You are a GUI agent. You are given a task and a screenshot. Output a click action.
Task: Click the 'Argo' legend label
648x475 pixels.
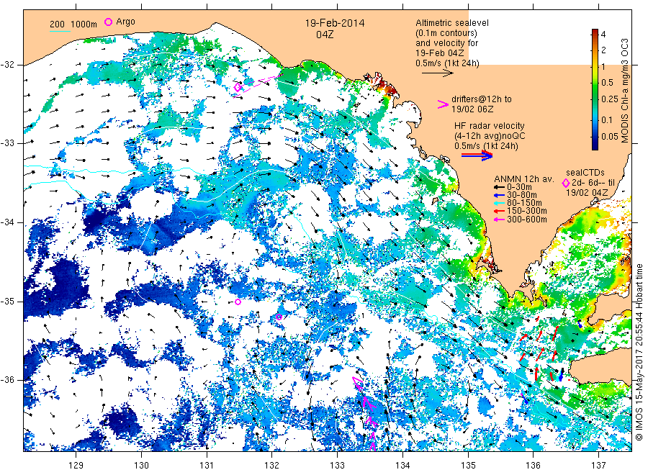pyautogui.click(x=125, y=22)
